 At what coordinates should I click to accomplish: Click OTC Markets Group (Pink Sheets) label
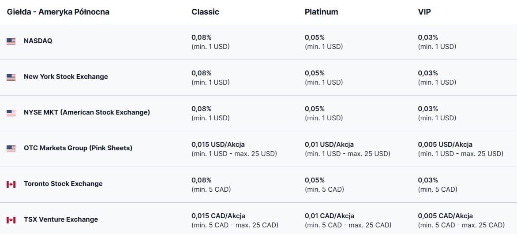(78, 148)
